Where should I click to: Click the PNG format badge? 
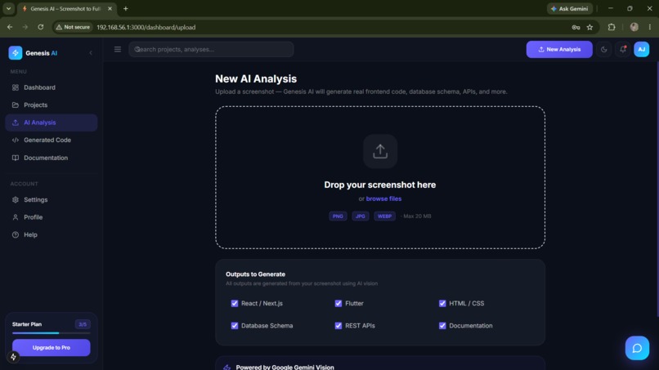pos(338,216)
